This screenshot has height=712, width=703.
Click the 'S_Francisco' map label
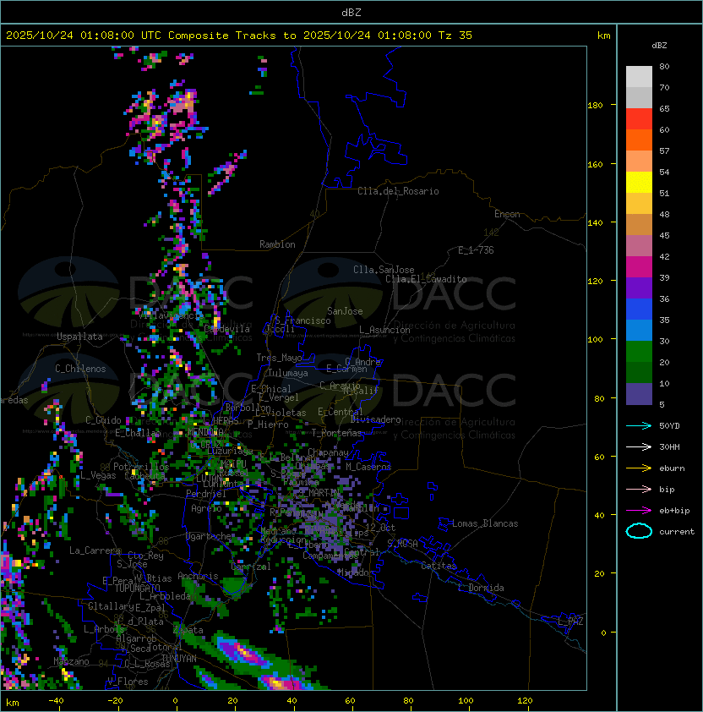click(x=302, y=320)
